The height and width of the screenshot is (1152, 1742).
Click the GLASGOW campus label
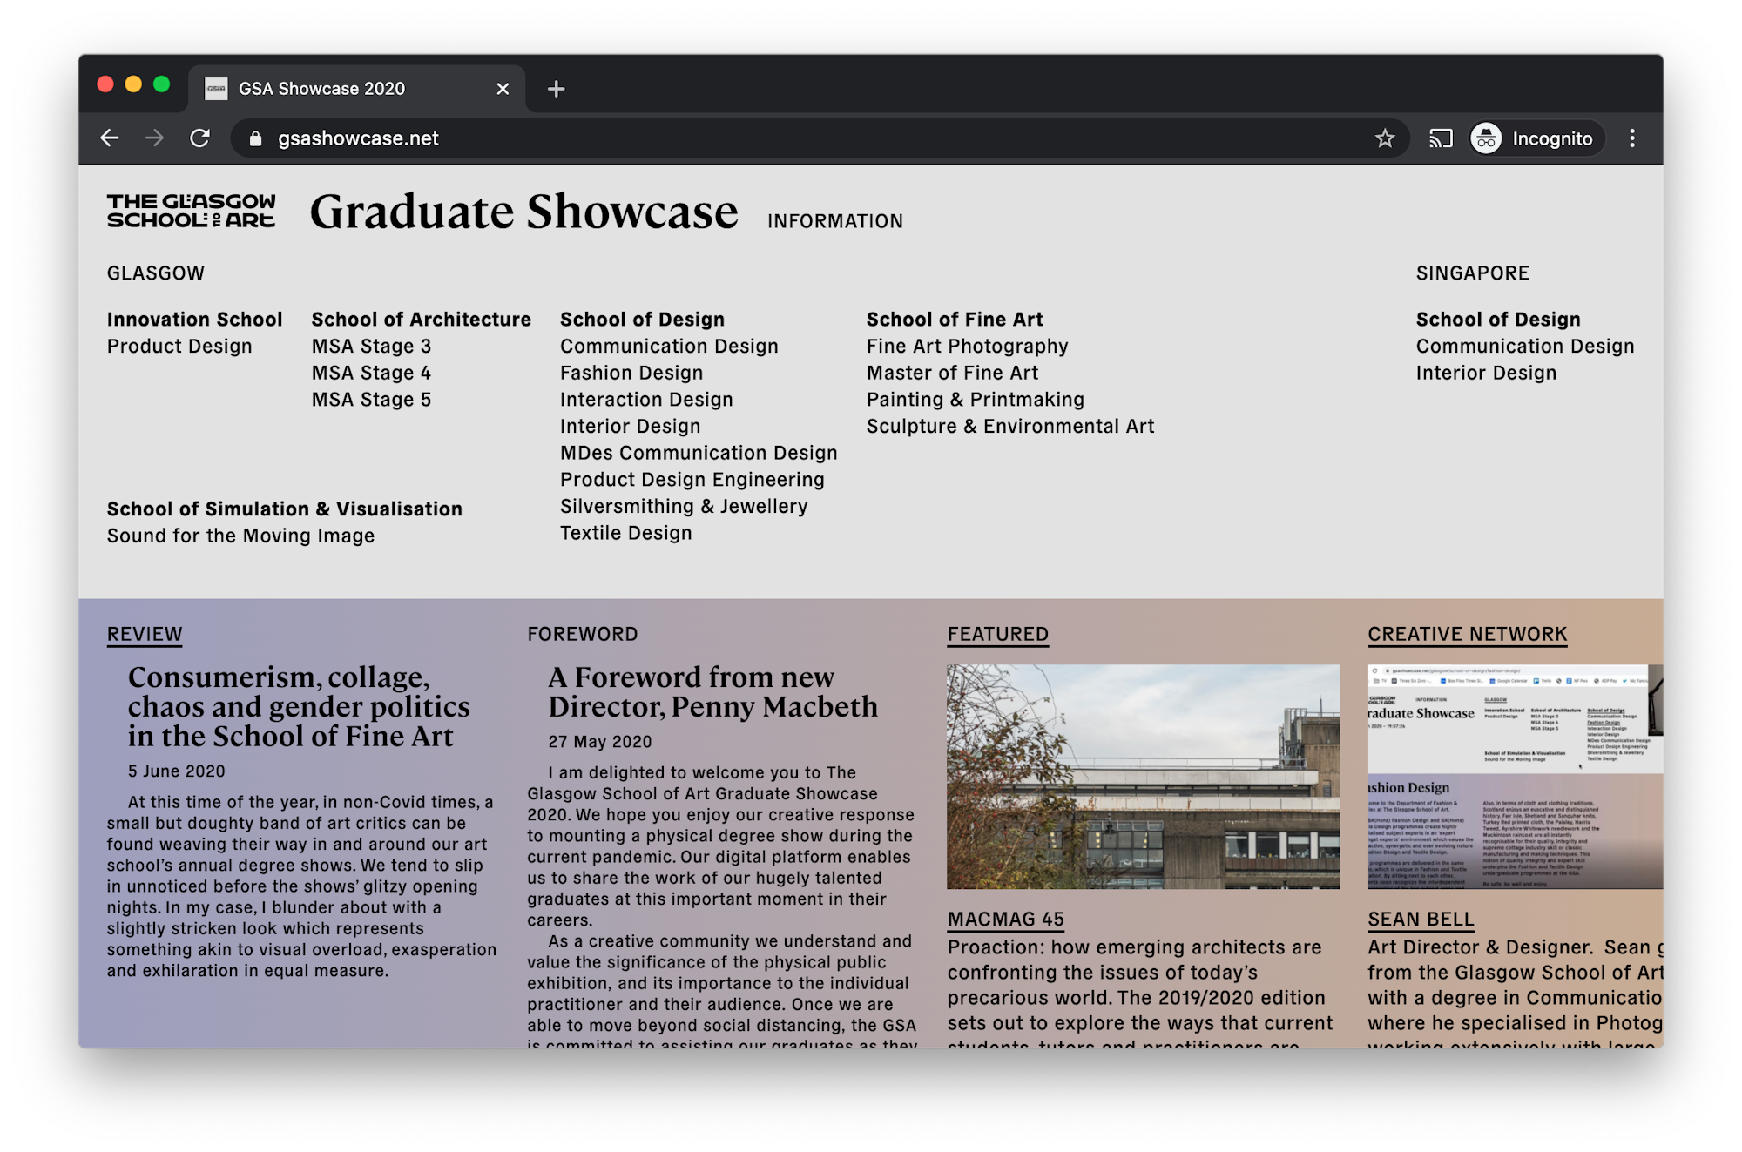[156, 273]
